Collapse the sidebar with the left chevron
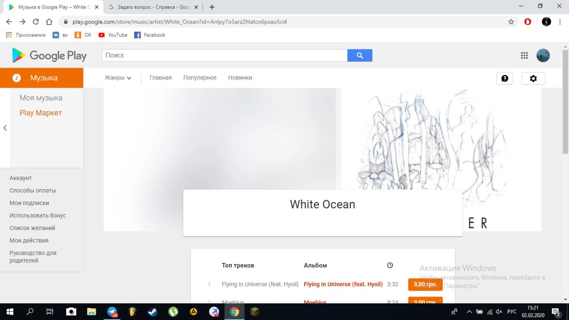This screenshot has width=569, height=320. [x=5, y=128]
